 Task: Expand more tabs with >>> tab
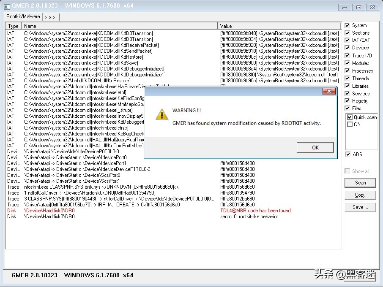(x=51, y=17)
